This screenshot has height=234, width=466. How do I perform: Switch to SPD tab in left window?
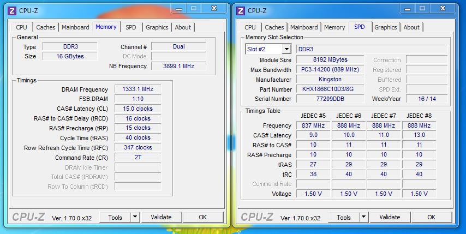[x=131, y=27]
